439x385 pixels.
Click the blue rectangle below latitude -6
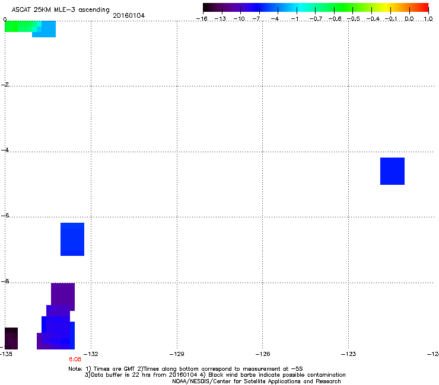(x=72, y=239)
